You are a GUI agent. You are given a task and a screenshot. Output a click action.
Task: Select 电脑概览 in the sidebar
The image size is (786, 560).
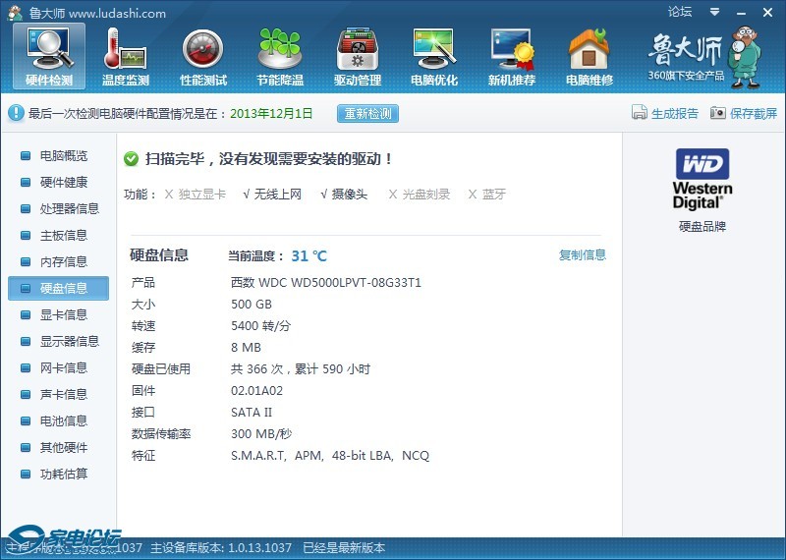58,155
